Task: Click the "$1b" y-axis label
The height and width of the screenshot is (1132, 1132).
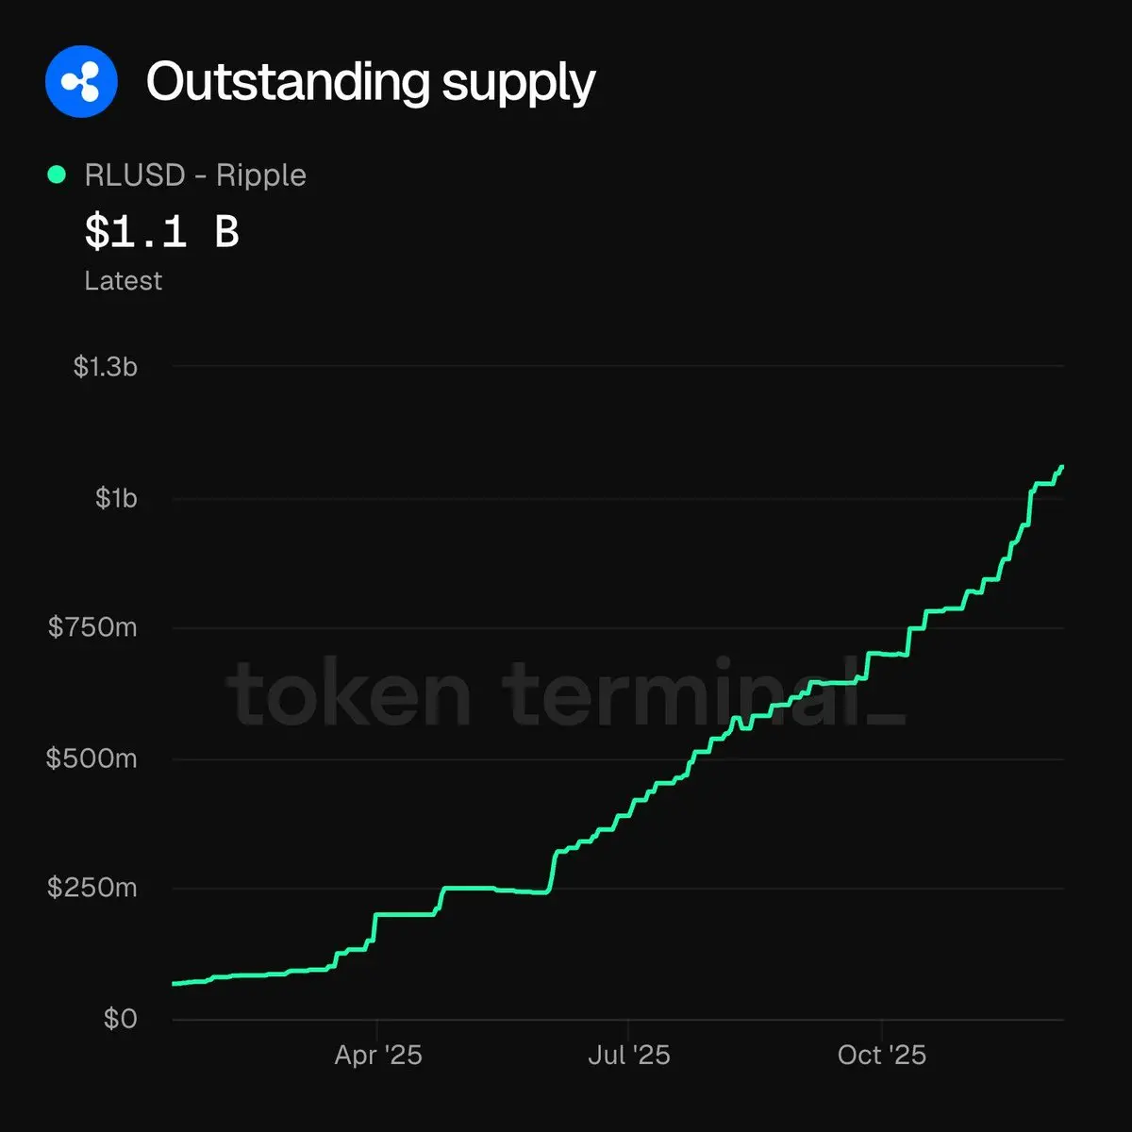Action: (x=116, y=498)
